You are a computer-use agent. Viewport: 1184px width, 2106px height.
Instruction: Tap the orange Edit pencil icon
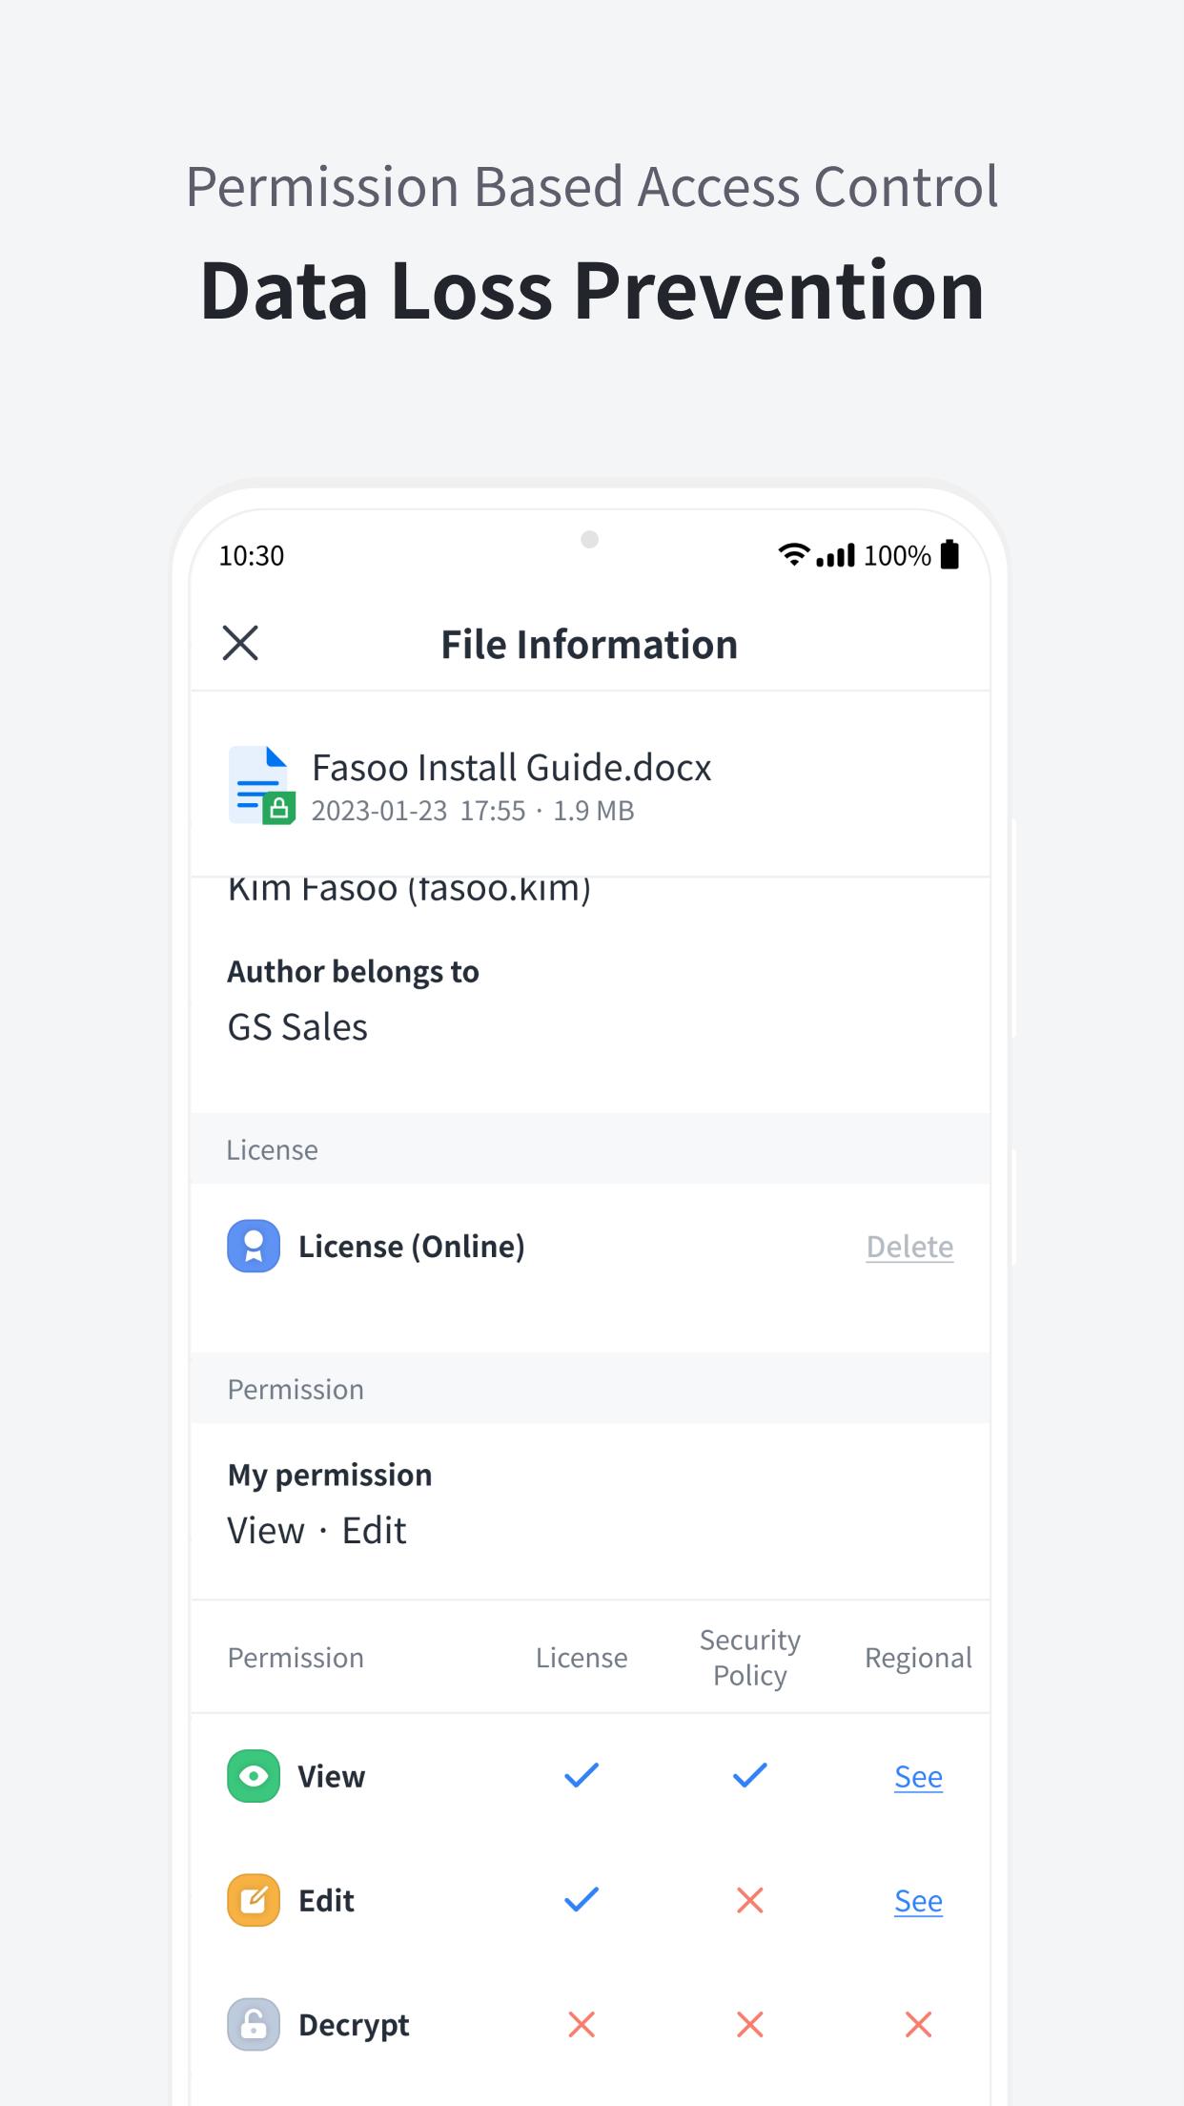254,1900
